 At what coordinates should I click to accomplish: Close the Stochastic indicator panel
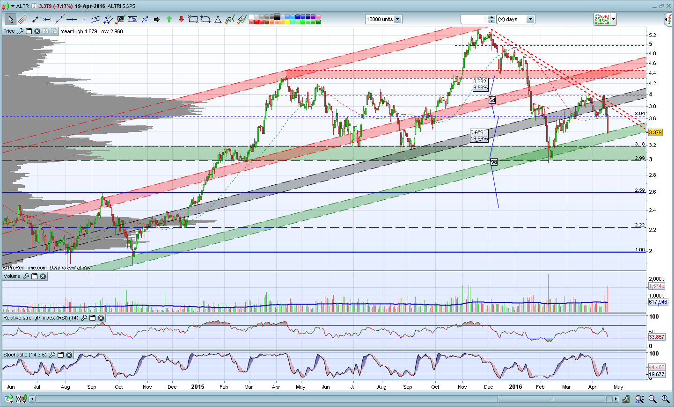(x=69, y=355)
